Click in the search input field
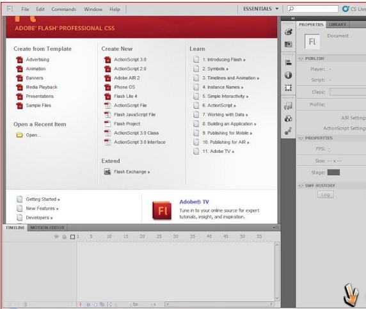 coord(313,9)
